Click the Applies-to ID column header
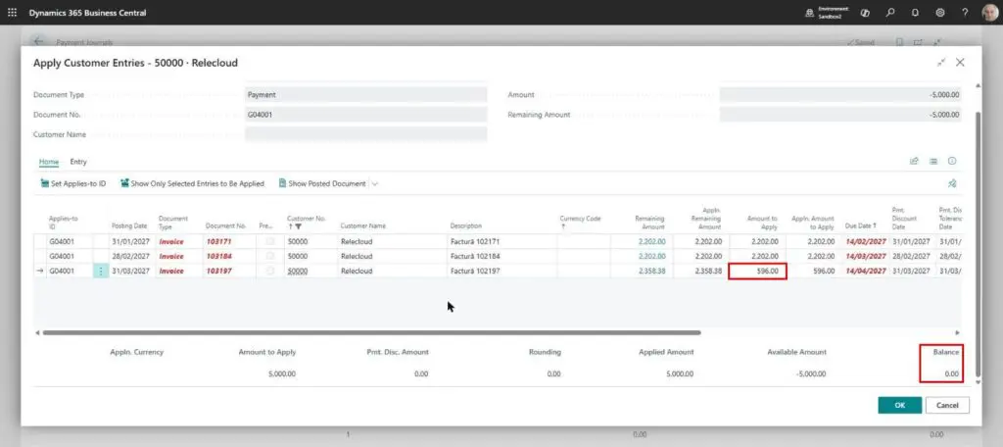 64,223
